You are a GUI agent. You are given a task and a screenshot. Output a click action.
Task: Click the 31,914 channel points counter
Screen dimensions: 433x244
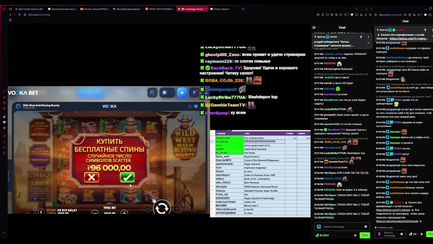pyautogui.click(x=322, y=235)
